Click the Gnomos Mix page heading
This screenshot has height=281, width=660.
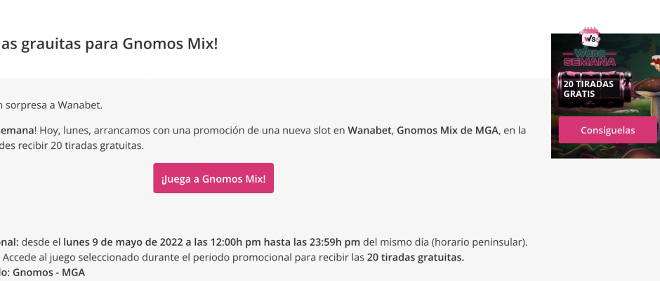pyautogui.click(x=109, y=44)
